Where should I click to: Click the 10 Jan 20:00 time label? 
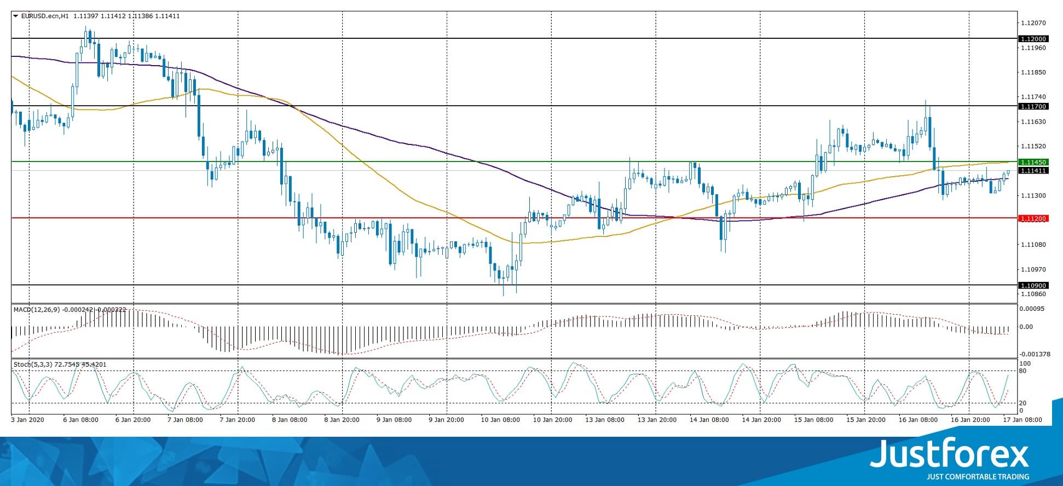tap(552, 420)
